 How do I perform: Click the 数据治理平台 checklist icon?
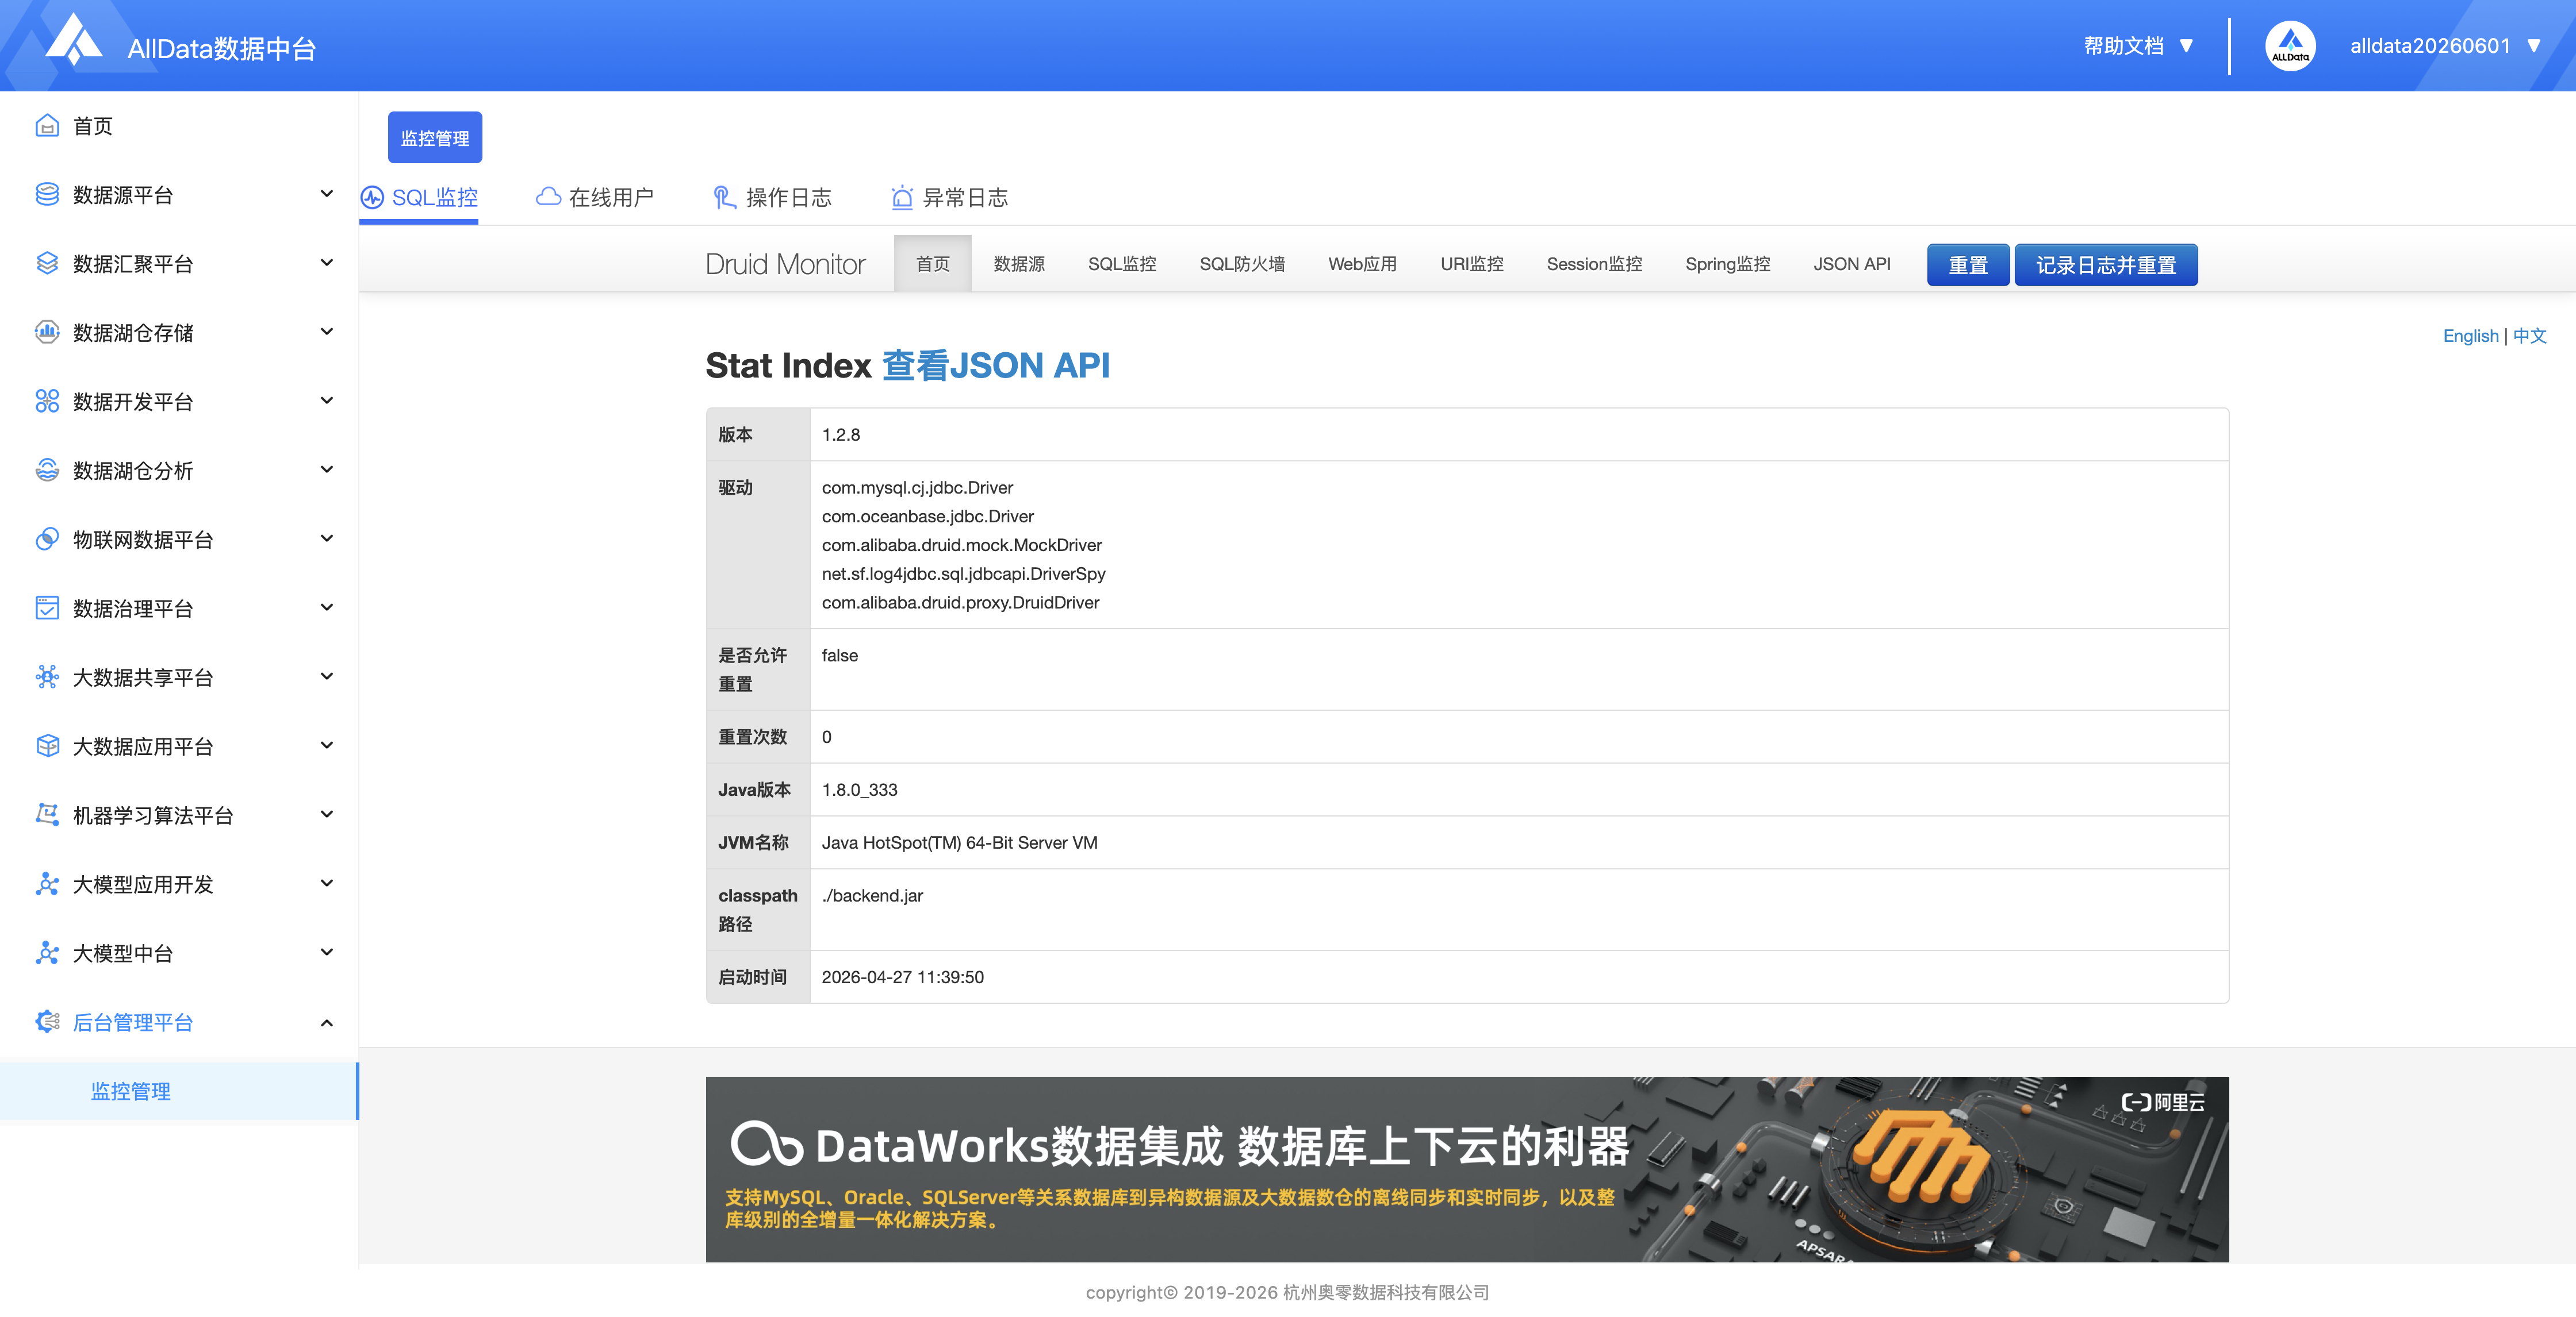(47, 607)
